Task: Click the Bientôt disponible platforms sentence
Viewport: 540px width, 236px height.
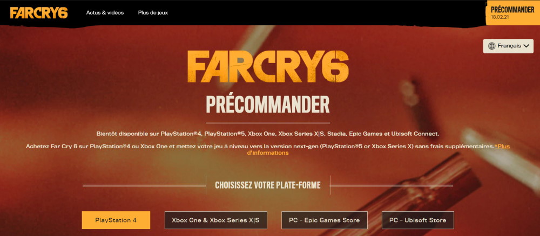Action: tap(268, 134)
